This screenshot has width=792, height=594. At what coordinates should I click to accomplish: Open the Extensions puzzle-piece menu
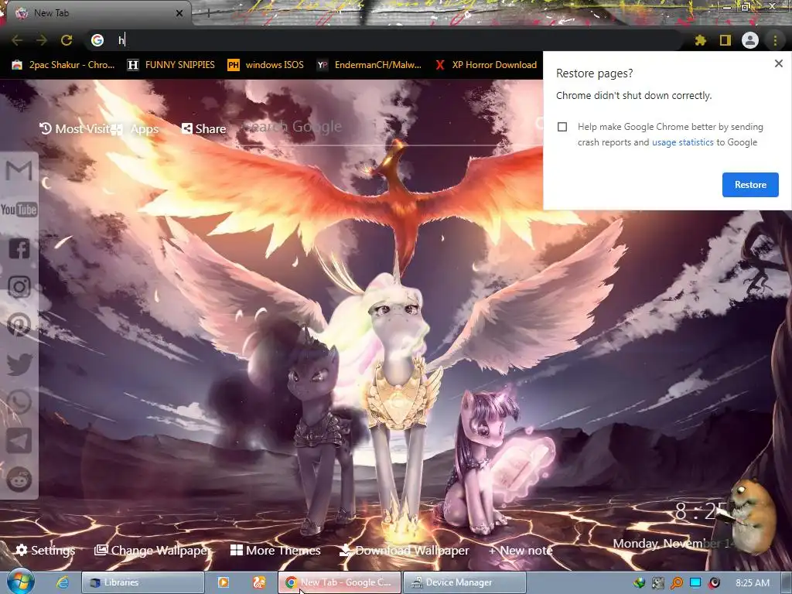tap(700, 40)
